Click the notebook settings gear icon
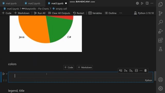The image size is (165, 93). click(x=137, y=3)
